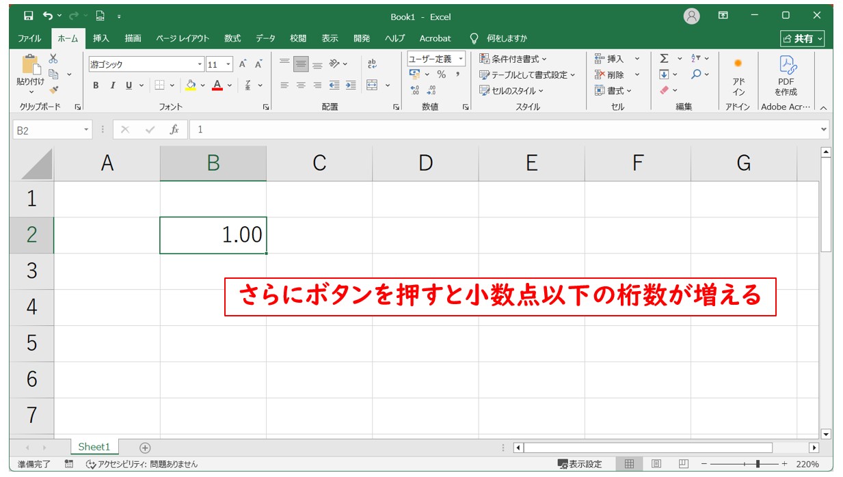843x477 pixels.
Task: Click the Clear eraser icon
Action: point(664,90)
